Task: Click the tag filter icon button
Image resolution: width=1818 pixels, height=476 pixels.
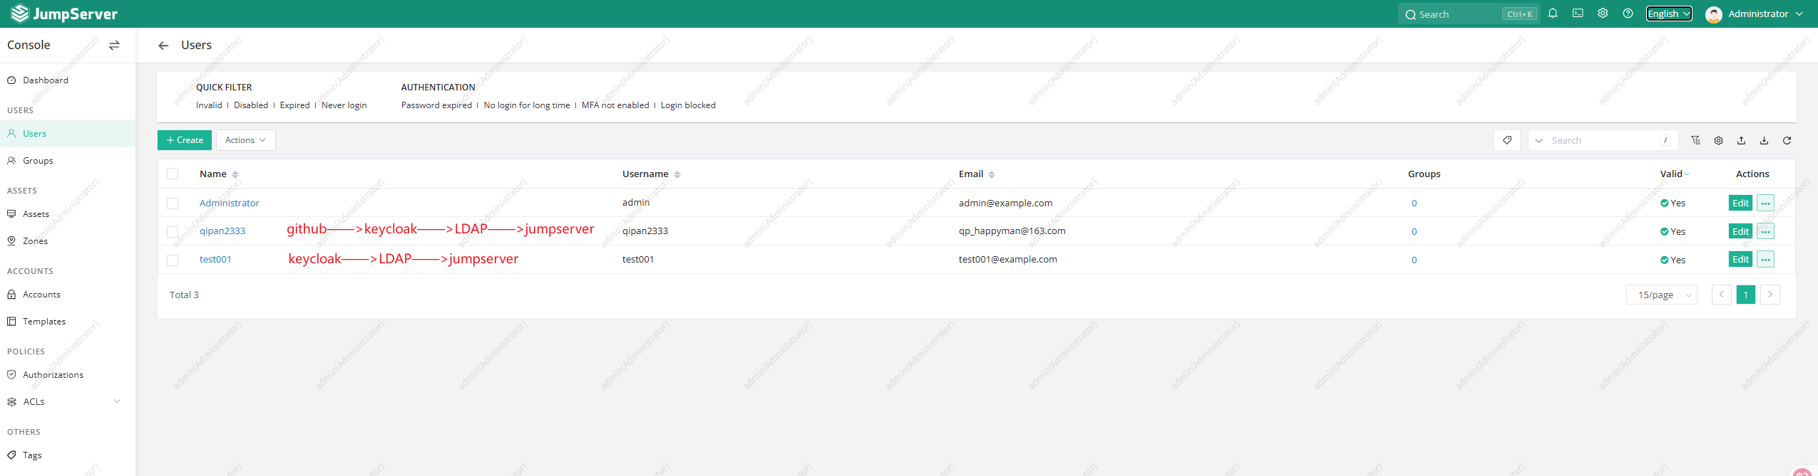Action: pyautogui.click(x=1506, y=141)
